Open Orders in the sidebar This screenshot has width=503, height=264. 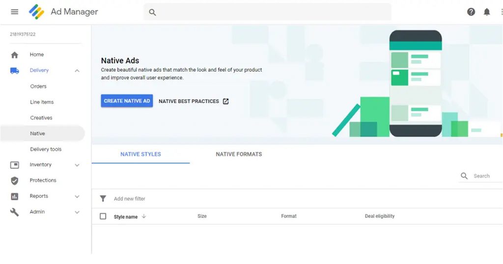38,86
